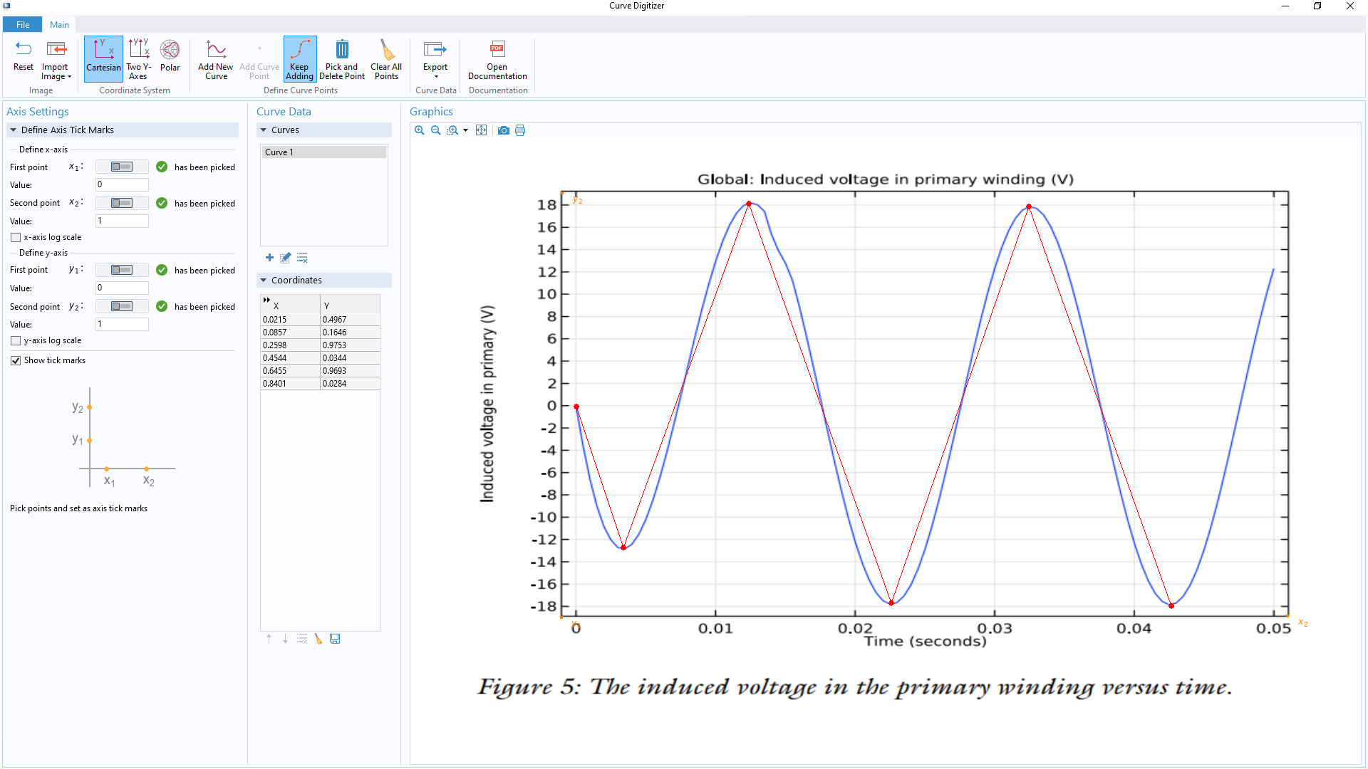Collapse the Coordinates section
1368x769 pixels.
(x=264, y=281)
